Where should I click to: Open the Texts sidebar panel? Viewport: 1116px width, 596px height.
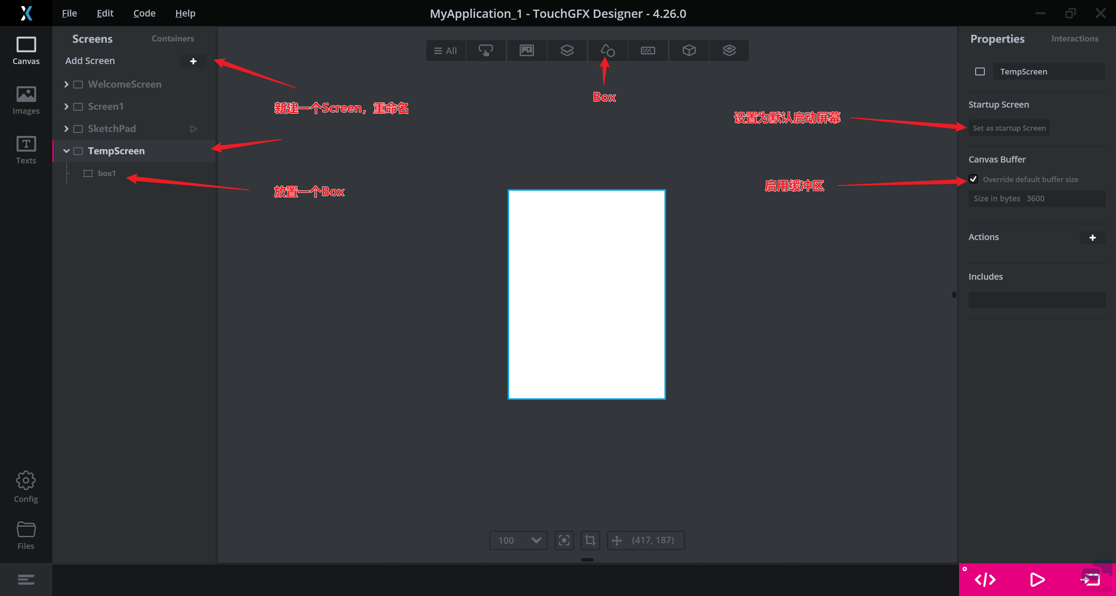pyautogui.click(x=26, y=149)
